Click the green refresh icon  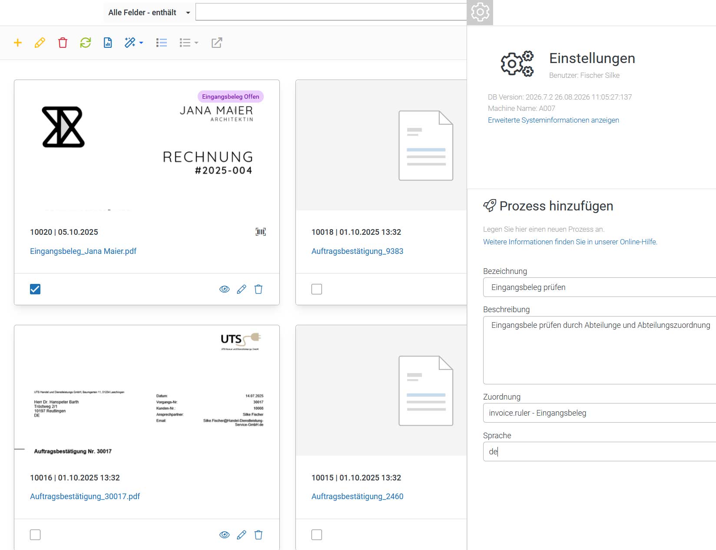click(86, 43)
